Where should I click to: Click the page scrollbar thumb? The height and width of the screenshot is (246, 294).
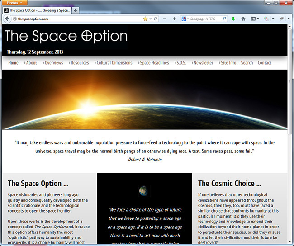coord(290,81)
